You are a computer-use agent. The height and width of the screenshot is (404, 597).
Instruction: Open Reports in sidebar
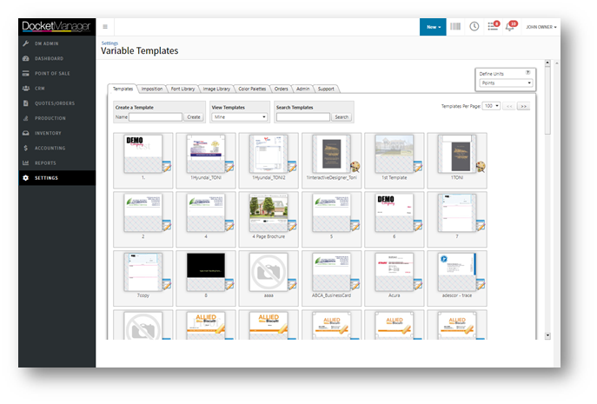57,163
